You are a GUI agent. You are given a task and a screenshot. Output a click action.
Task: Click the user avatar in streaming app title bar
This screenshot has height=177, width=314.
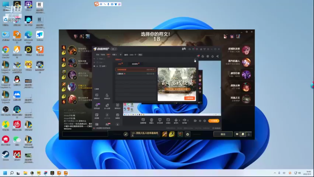pyautogui.click(x=184, y=49)
